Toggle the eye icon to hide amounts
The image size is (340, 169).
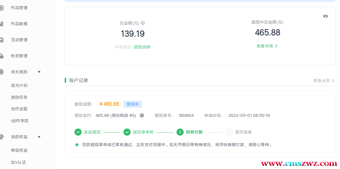point(326,16)
